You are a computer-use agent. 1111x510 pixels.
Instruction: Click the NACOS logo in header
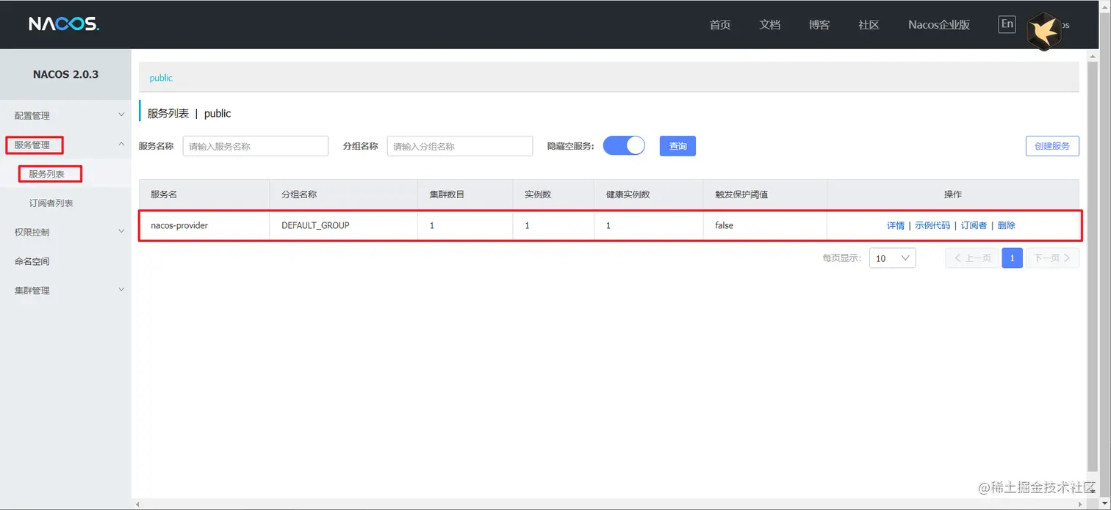64,24
